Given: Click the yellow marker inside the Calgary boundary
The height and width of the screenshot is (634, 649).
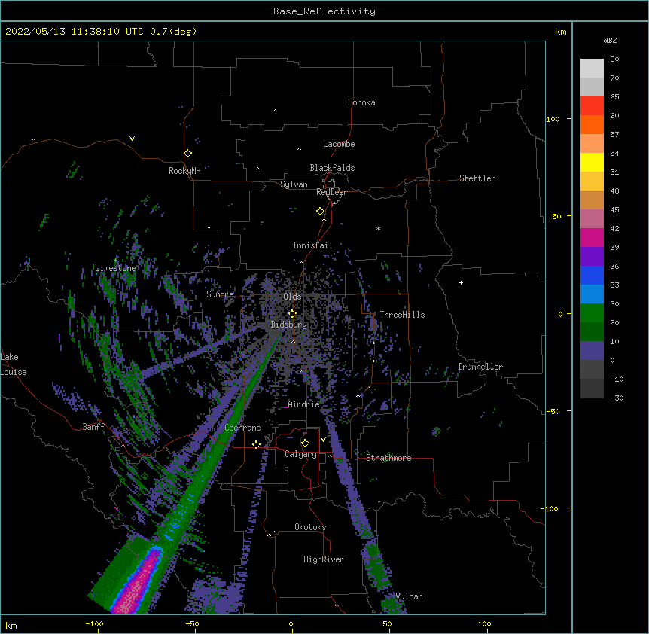Looking at the screenshot, I should coord(305,443).
